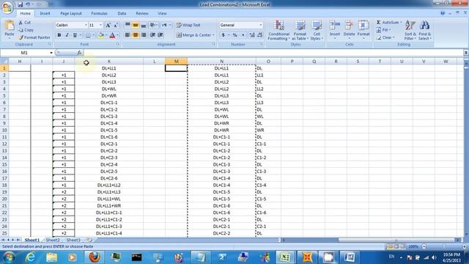469x264 pixels.
Task: Switch to the Insert ribbon tab
Action: point(45,13)
